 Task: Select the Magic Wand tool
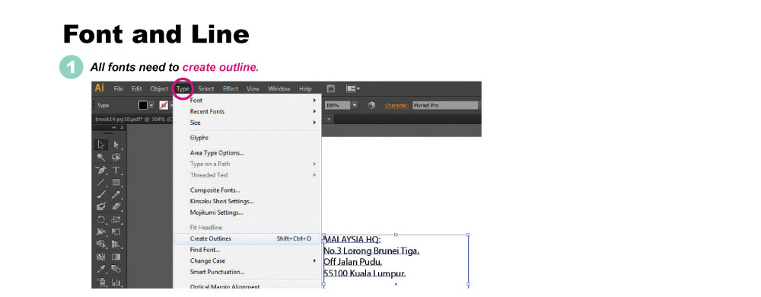[x=101, y=157]
